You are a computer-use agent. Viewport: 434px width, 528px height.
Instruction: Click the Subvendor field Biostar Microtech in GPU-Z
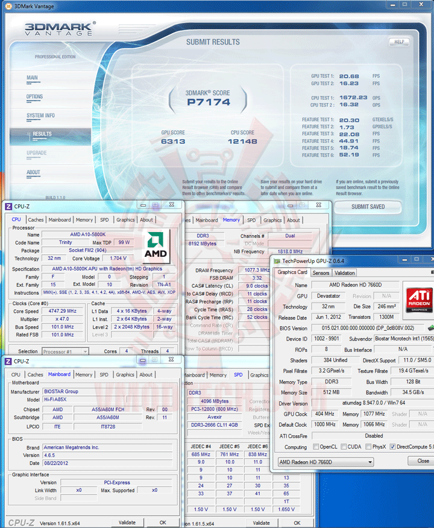[404, 339]
